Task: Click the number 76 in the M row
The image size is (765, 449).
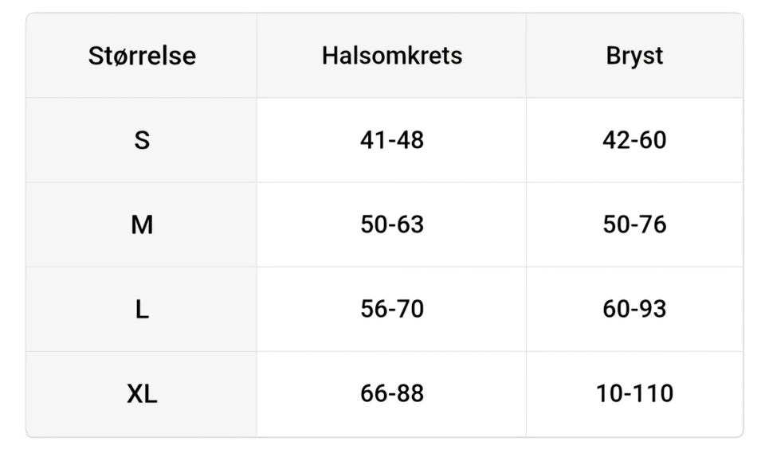Action: pos(653,224)
